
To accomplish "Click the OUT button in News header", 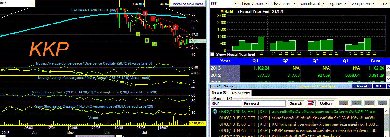I will click(x=379, y=86).
